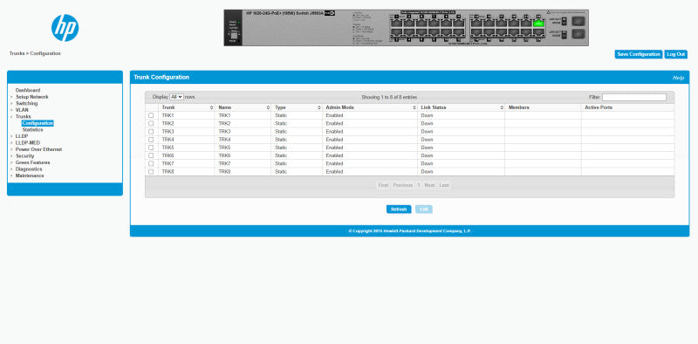Click the Save Configuration button
Viewport: 698px width, 344px height.
pos(639,54)
